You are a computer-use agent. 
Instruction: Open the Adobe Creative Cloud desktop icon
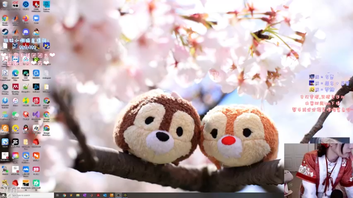click(15, 156)
